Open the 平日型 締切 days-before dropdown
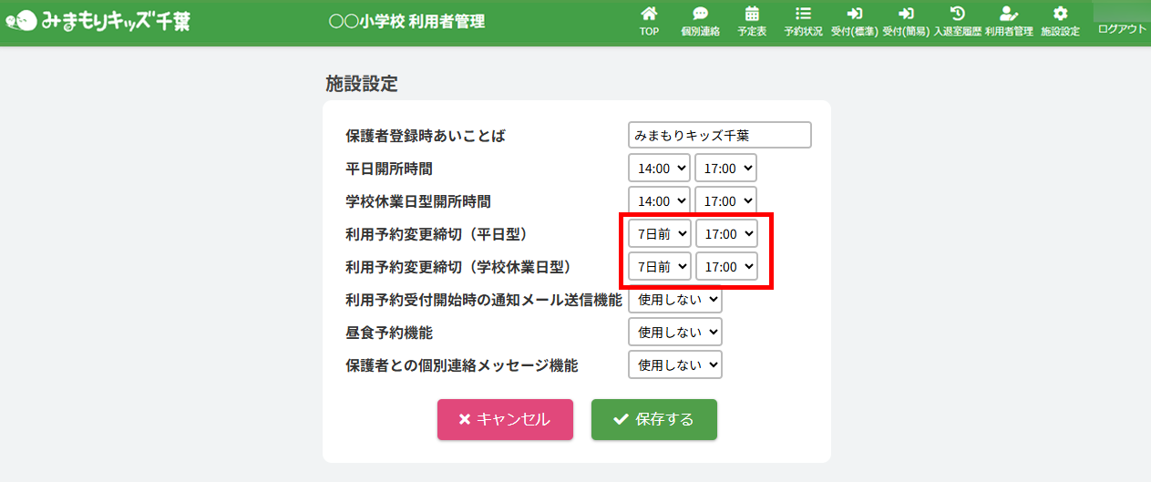Viewport: 1151px width, 482px height. 659,233
